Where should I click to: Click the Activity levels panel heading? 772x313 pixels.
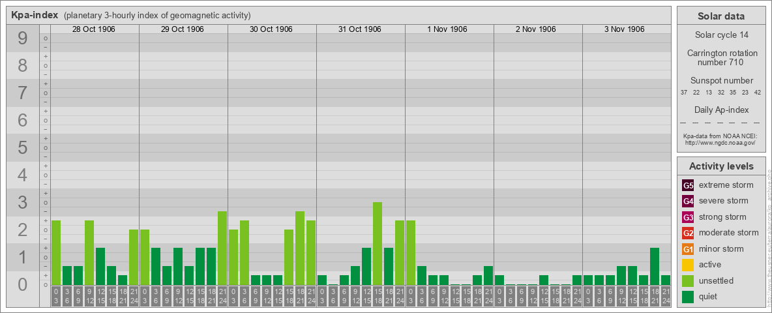[721, 166]
